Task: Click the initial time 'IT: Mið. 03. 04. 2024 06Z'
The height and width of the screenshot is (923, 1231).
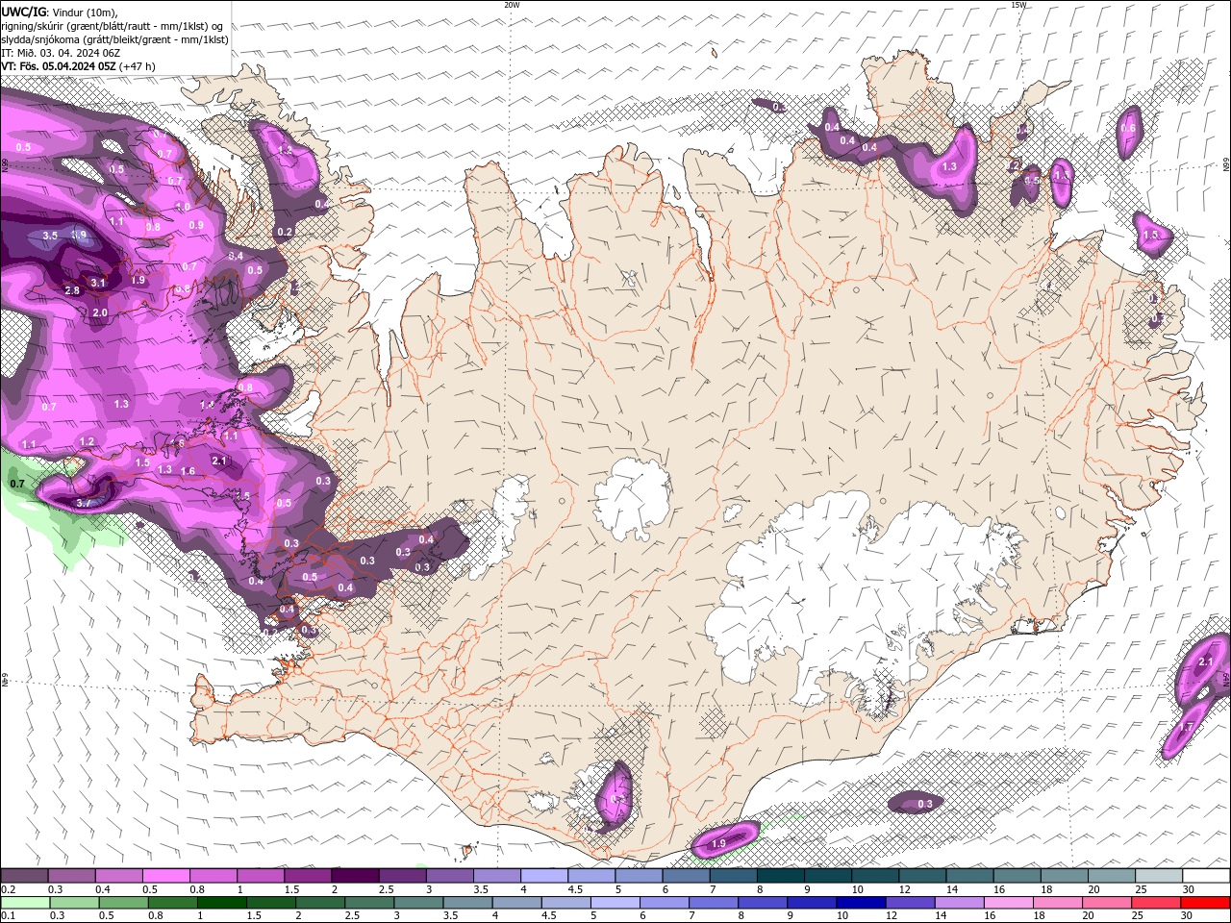Action: click(x=62, y=53)
